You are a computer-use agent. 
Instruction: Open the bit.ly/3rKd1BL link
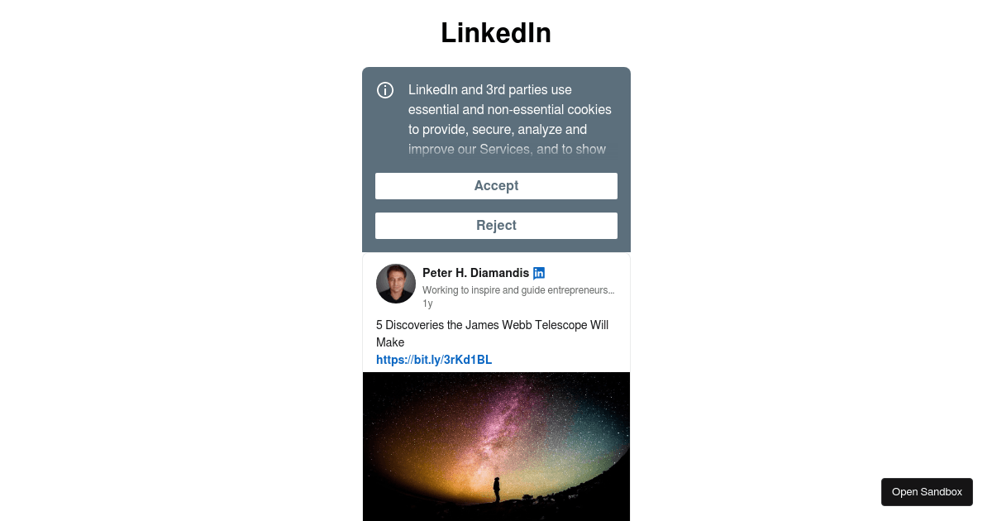click(434, 360)
